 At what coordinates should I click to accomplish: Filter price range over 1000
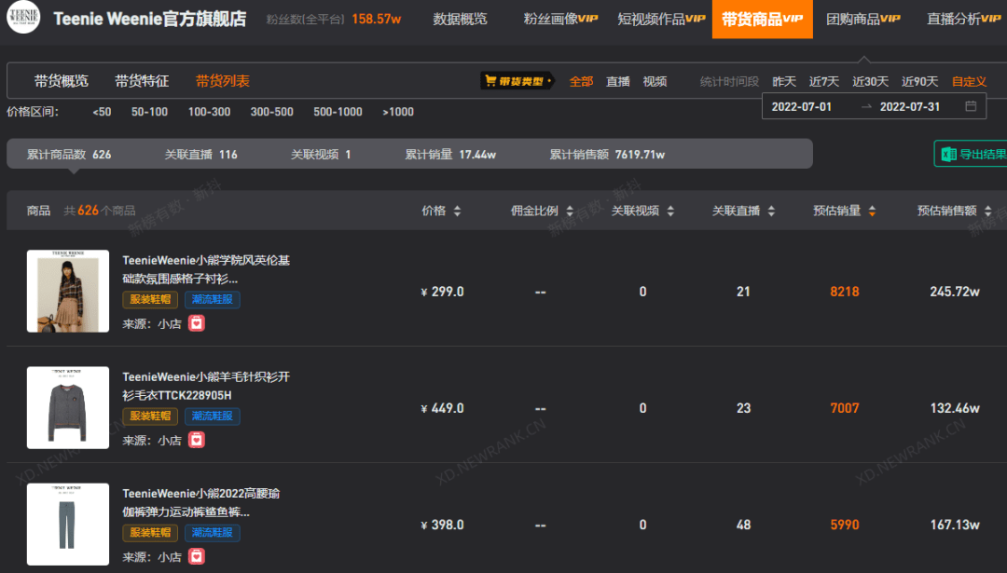coord(398,112)
